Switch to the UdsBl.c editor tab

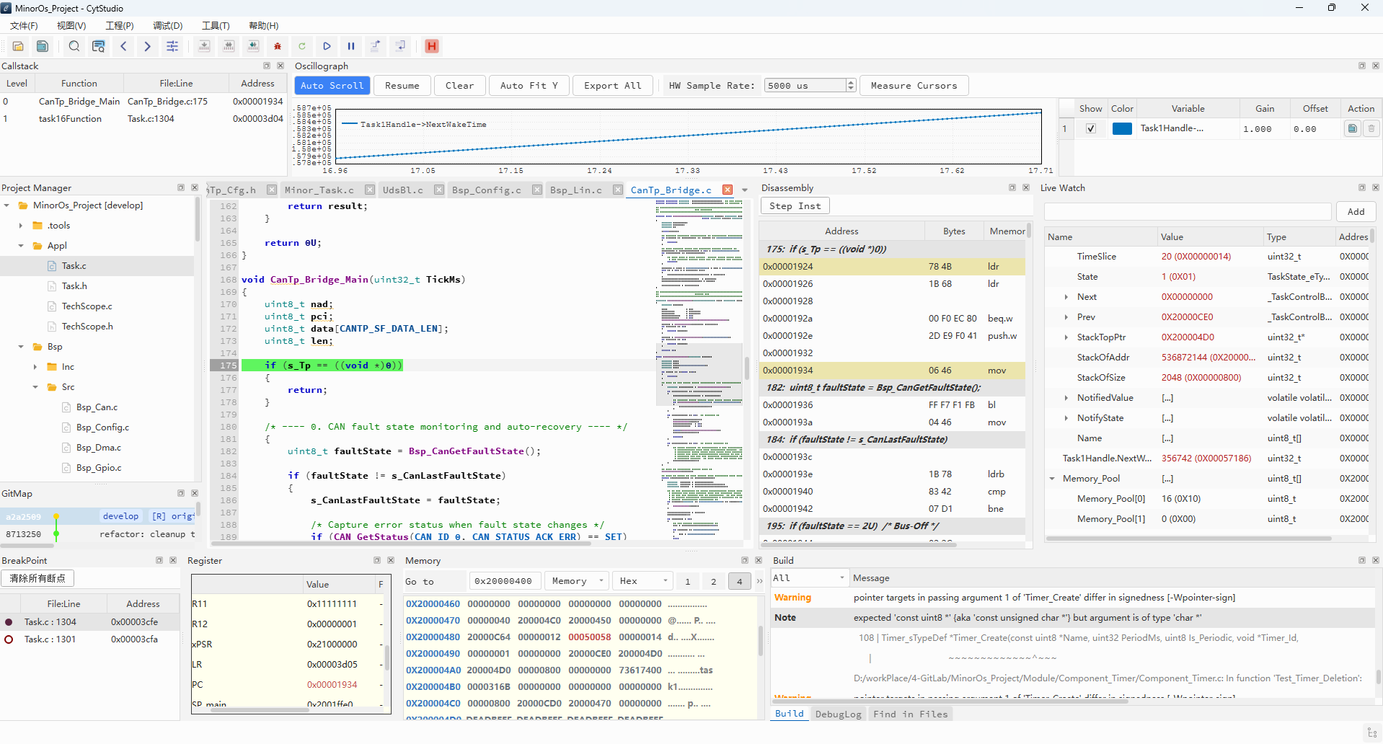402,190
